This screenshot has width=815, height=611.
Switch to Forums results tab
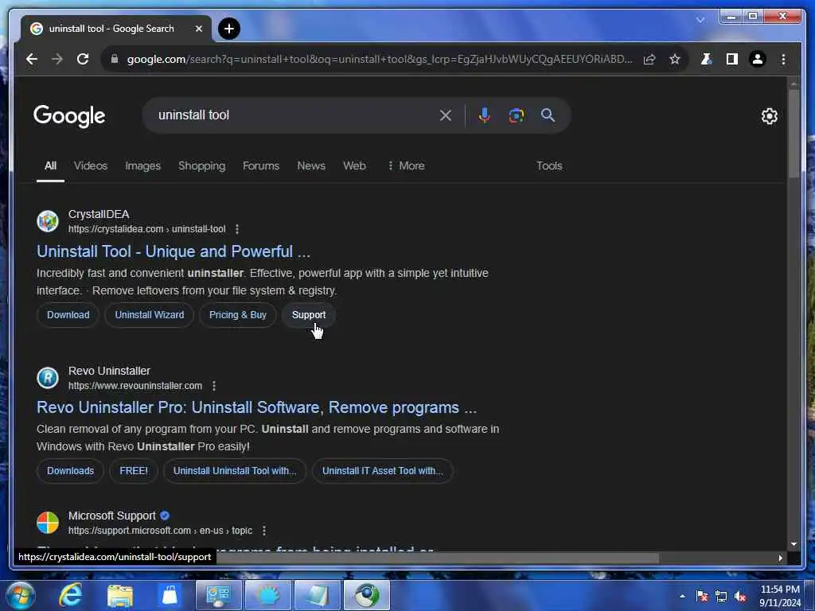261,165
